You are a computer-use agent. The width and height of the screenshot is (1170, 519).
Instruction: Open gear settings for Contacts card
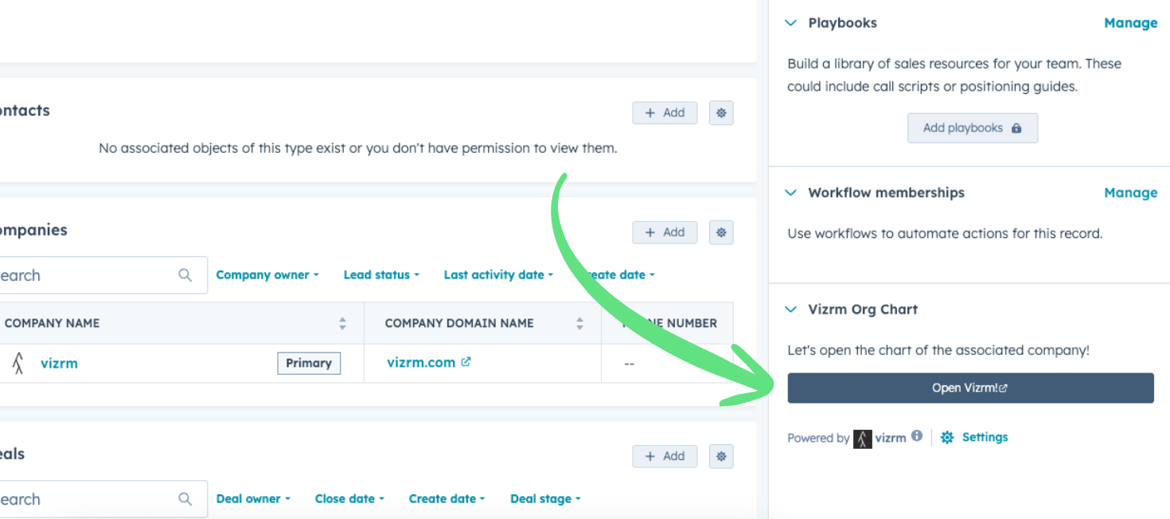point(721,113)
